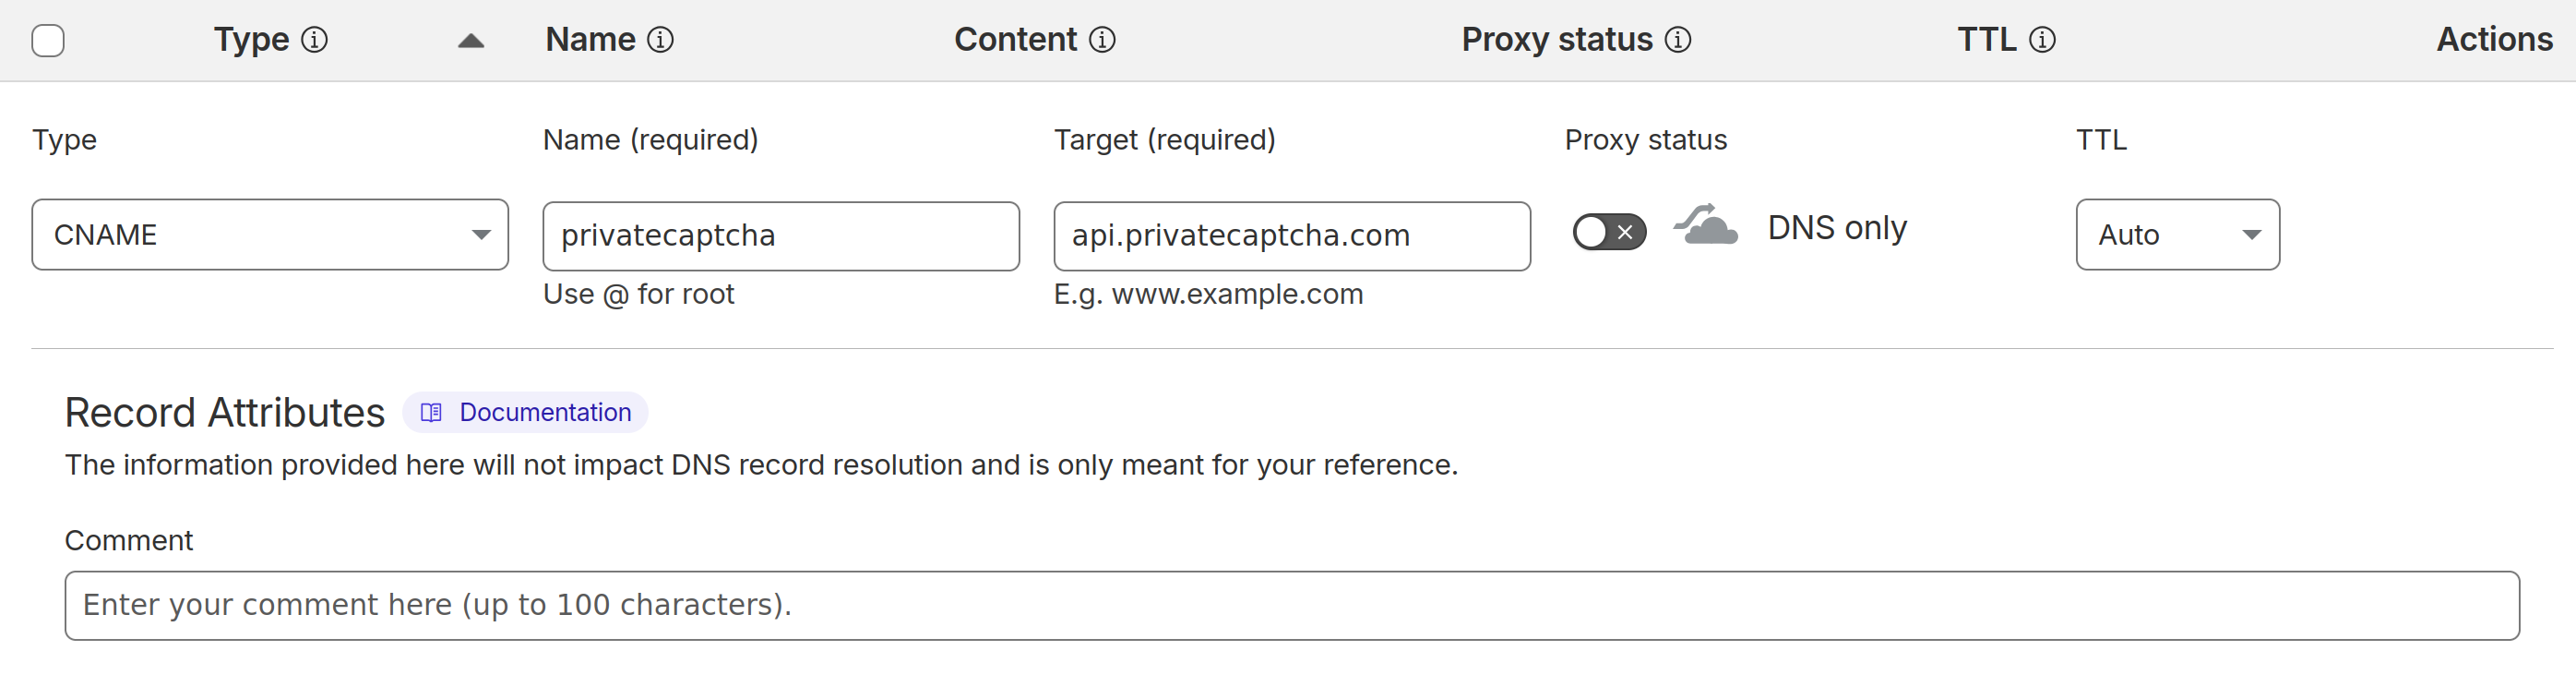Open the CNAME record type dropdown

click(269, 235)
